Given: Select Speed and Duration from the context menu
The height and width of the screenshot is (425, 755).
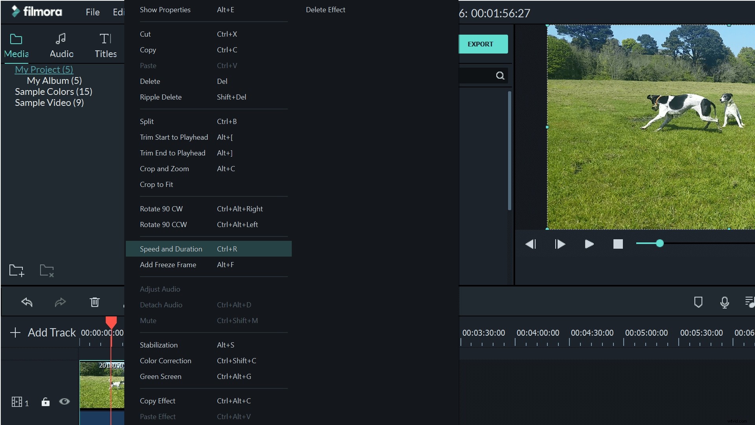Looking at the screenshot, I should click(171, 249).
